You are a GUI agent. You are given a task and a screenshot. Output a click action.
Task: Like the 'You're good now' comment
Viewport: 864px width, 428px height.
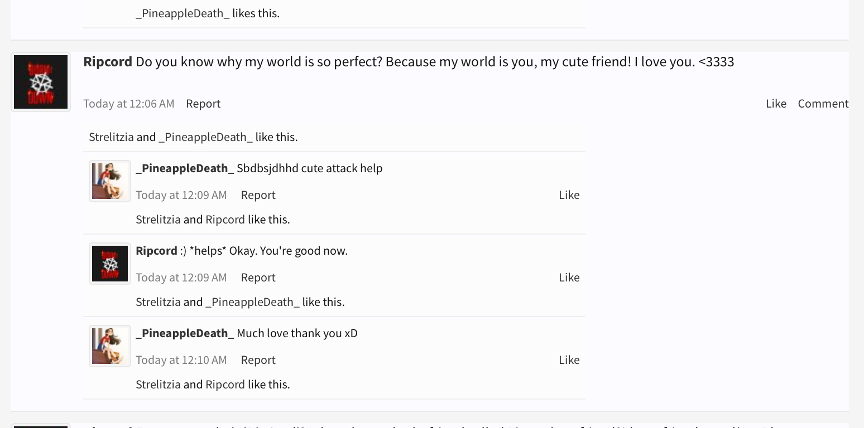point(569,278)
